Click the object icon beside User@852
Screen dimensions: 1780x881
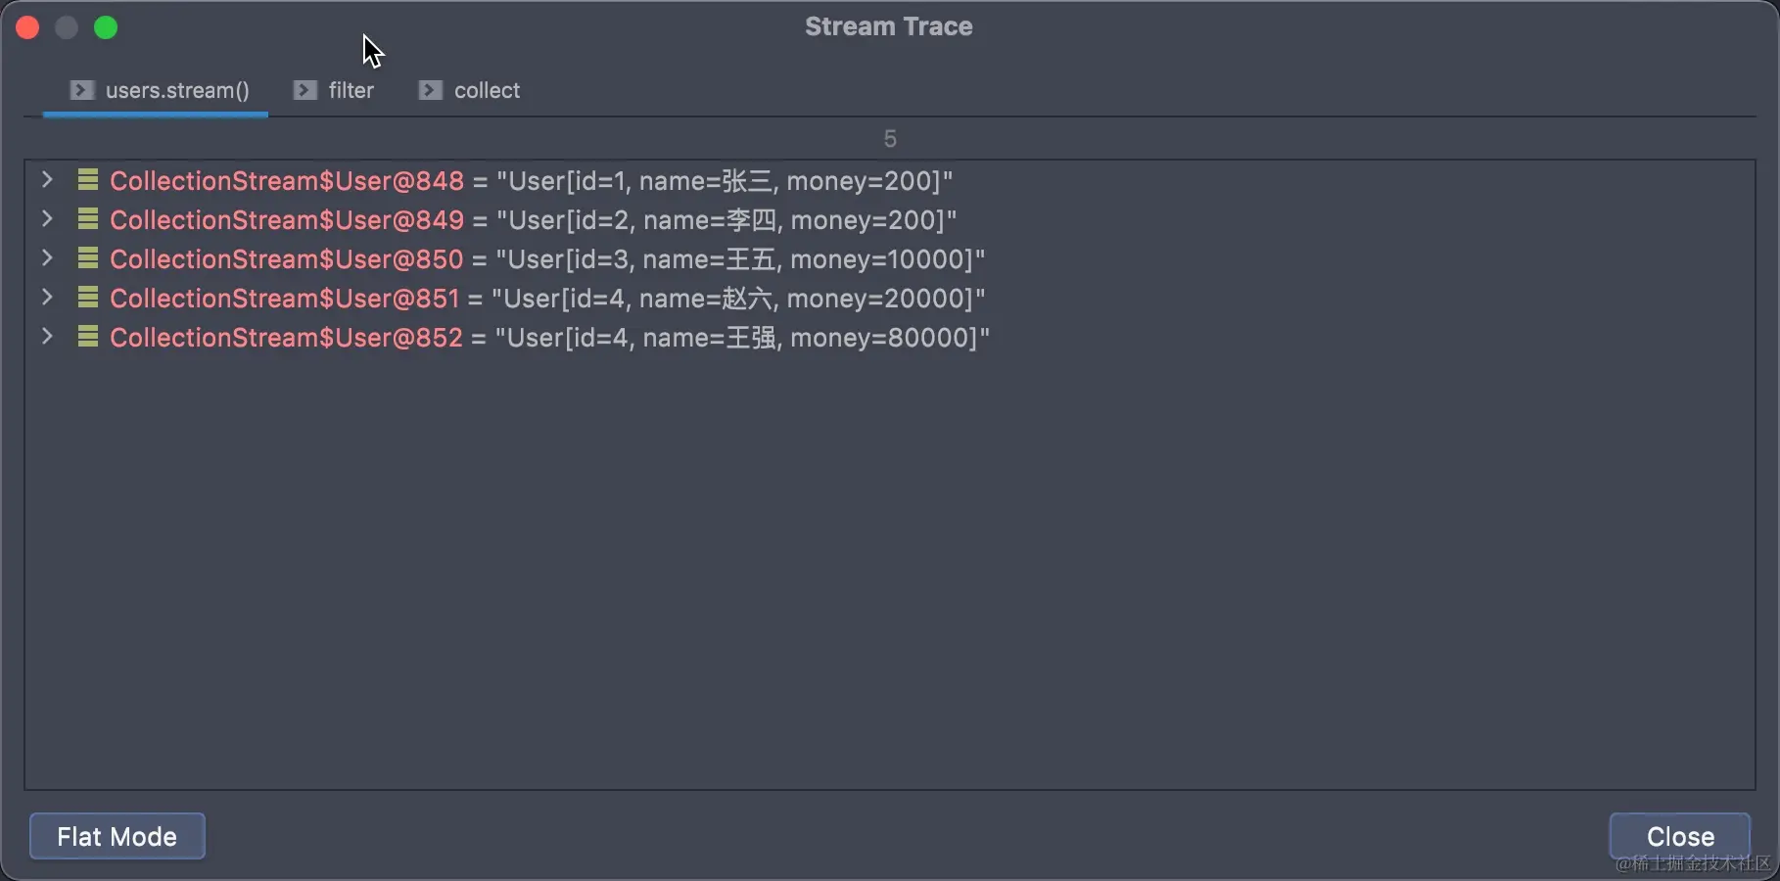[x=88, y=337]
